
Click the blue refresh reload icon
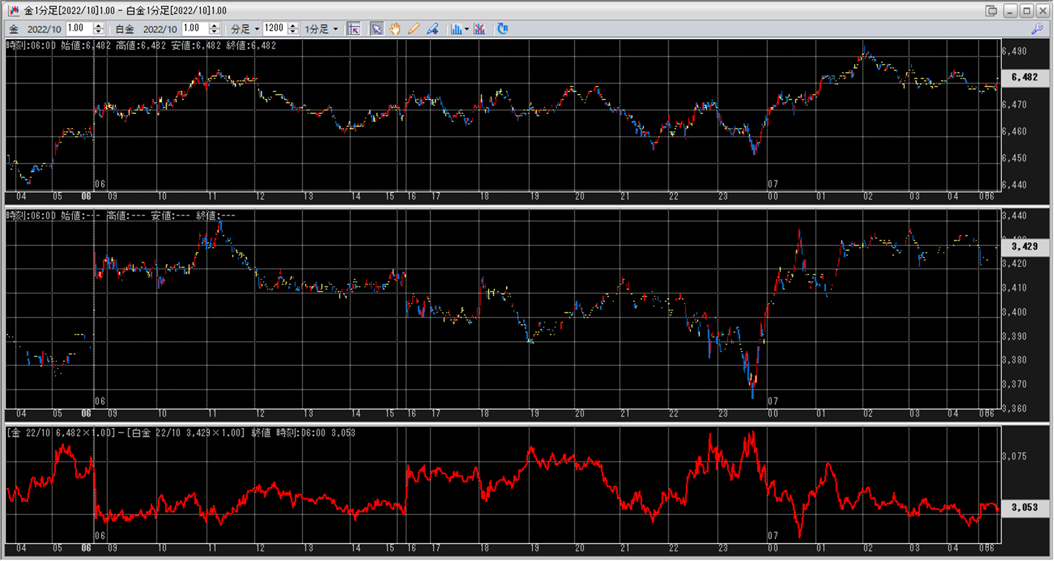(502, 29)
